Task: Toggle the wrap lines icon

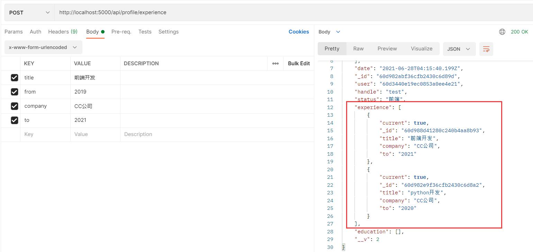Action: (486, 49)
